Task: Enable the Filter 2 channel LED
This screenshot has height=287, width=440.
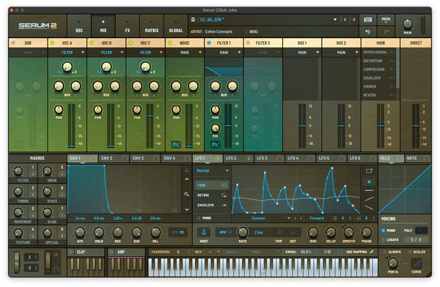Action: point(248,43)
